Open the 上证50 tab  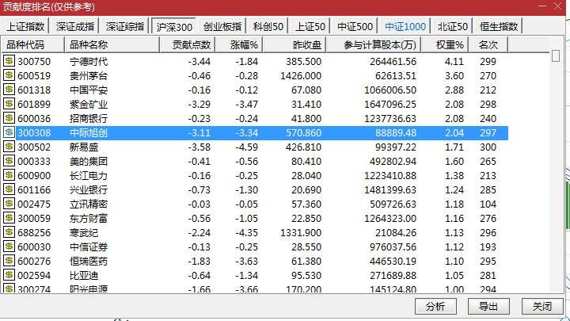[310, 27]
